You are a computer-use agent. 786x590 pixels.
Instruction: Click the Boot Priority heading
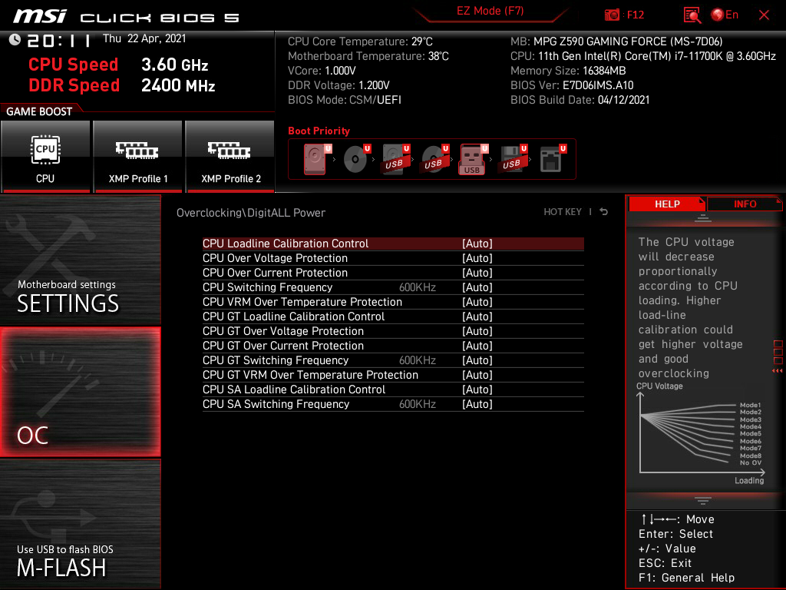(319, 131)
